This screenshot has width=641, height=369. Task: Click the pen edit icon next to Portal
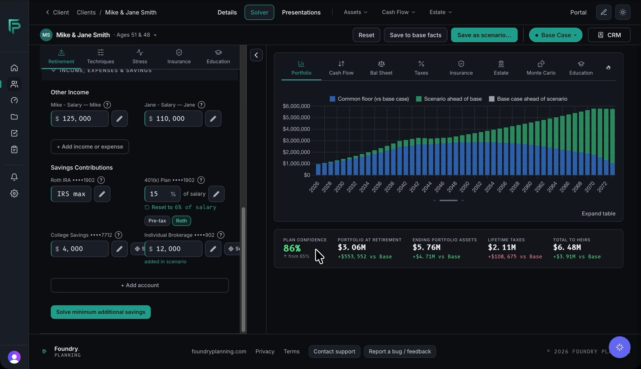coord(604,12)
